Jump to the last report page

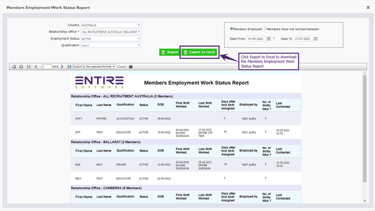coord(69,67)
